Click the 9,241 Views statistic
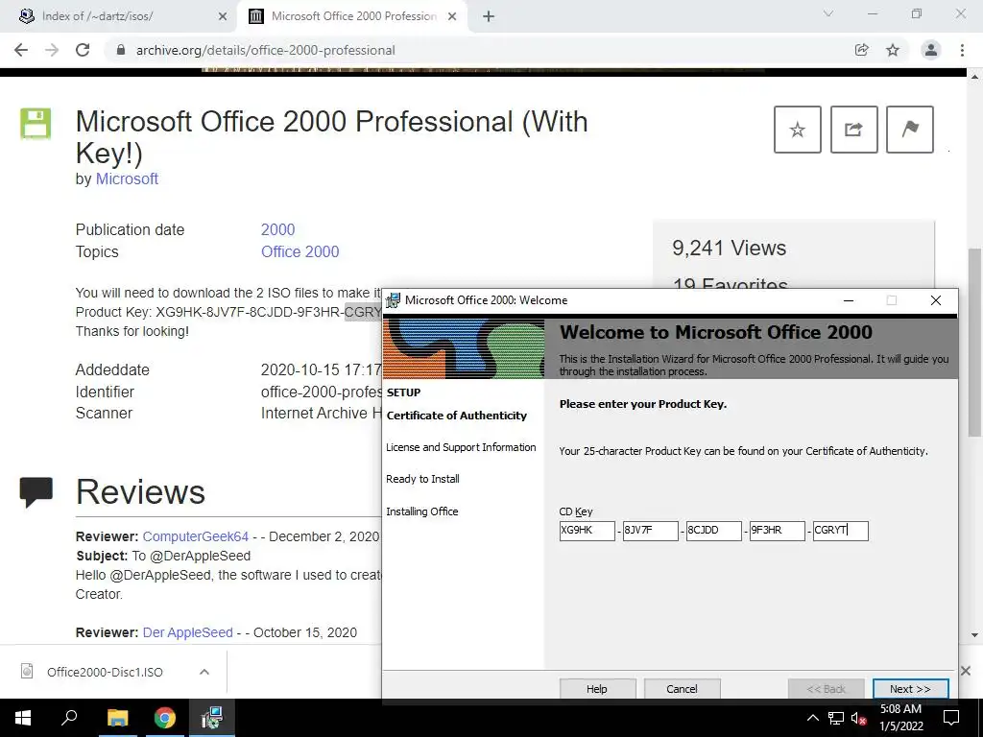The image size is (983, 737). tap(730, 249)
